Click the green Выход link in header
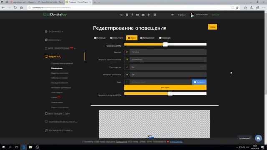The height and width of the screenshot is (150, 267). click(215, 15)
